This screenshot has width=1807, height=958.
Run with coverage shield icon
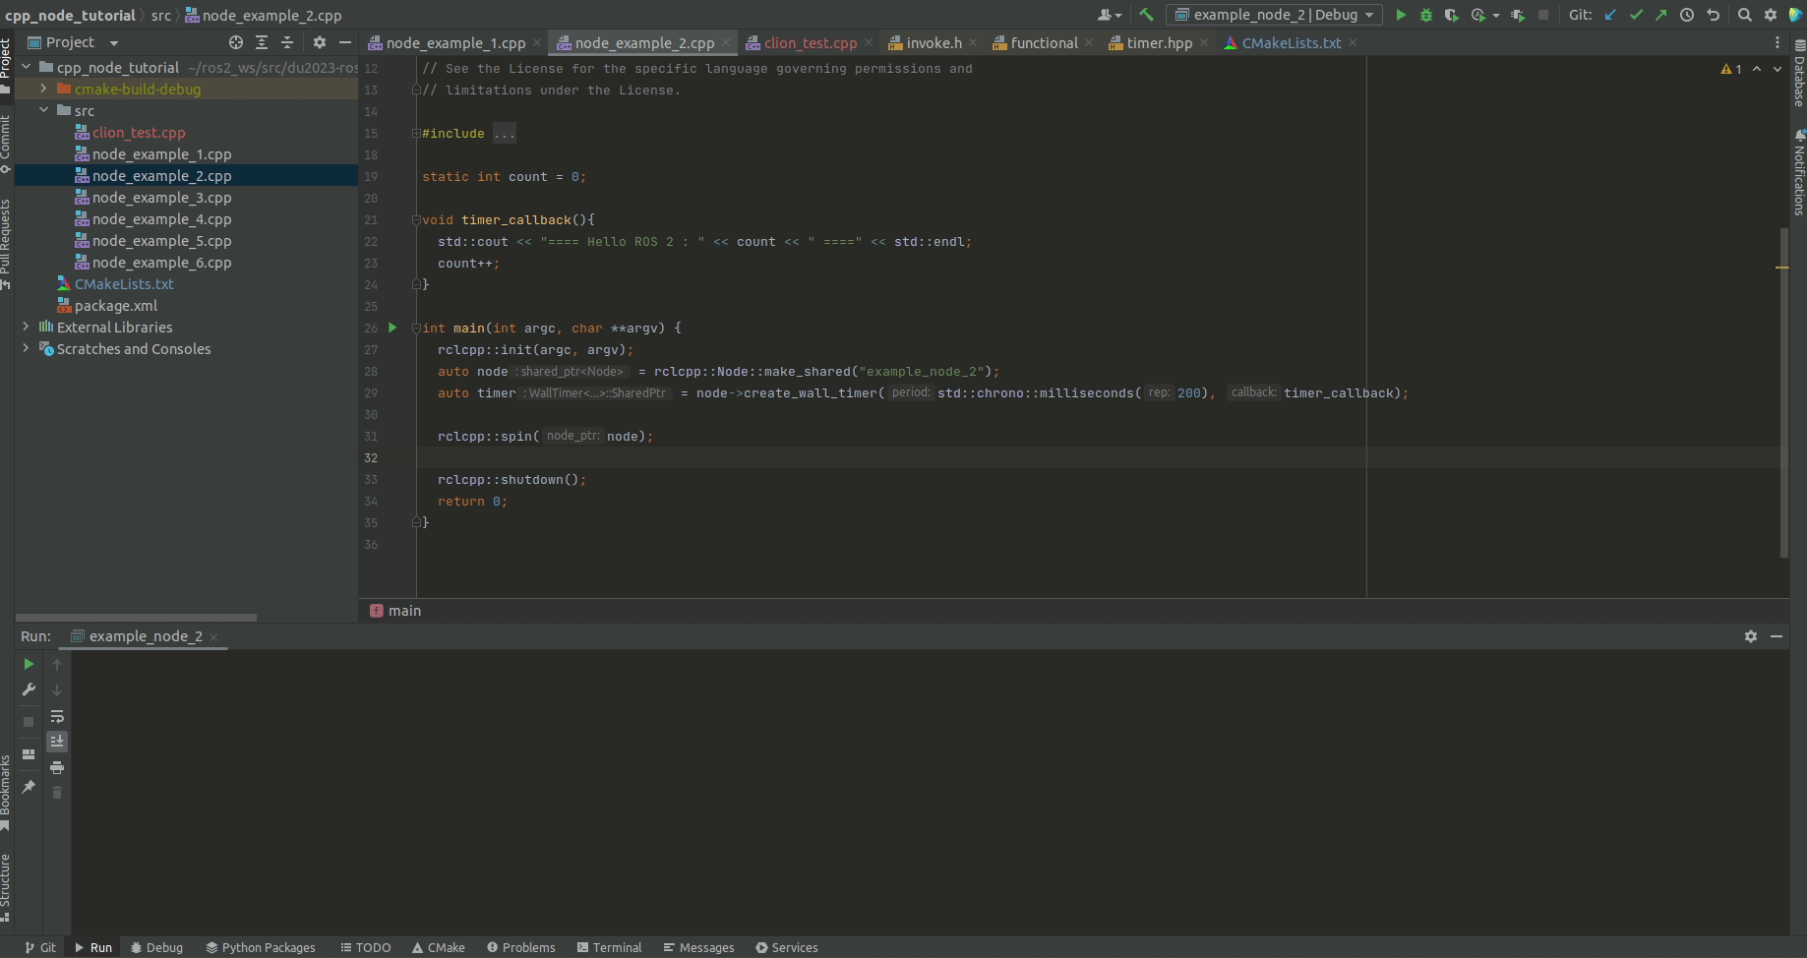pyautogui.click(x=1451, y=15)
